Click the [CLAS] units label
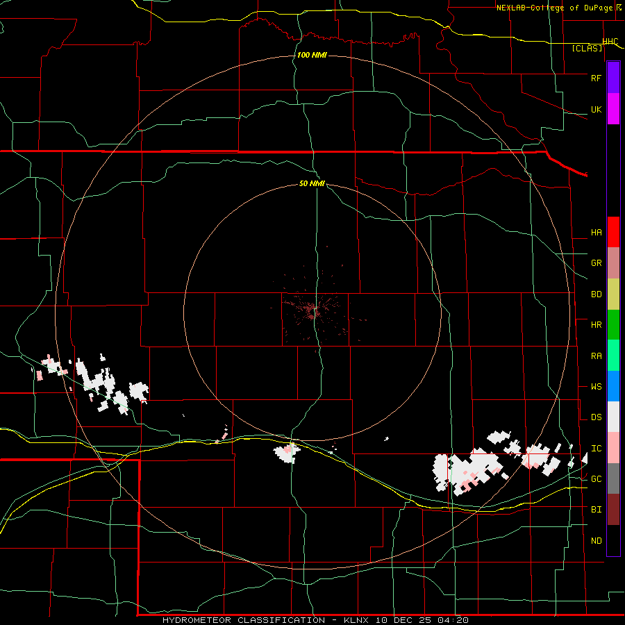Image resolution: width=625 pixels, height=625 pixels. coord(587,48)
